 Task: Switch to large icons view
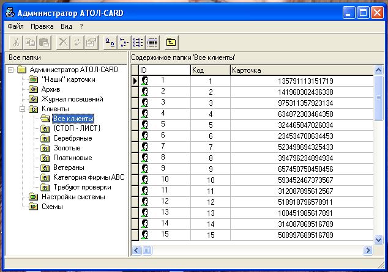coord(110,42)
